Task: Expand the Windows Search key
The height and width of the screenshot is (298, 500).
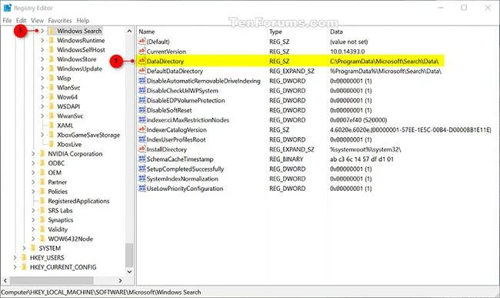Action: tap(42, 31)
